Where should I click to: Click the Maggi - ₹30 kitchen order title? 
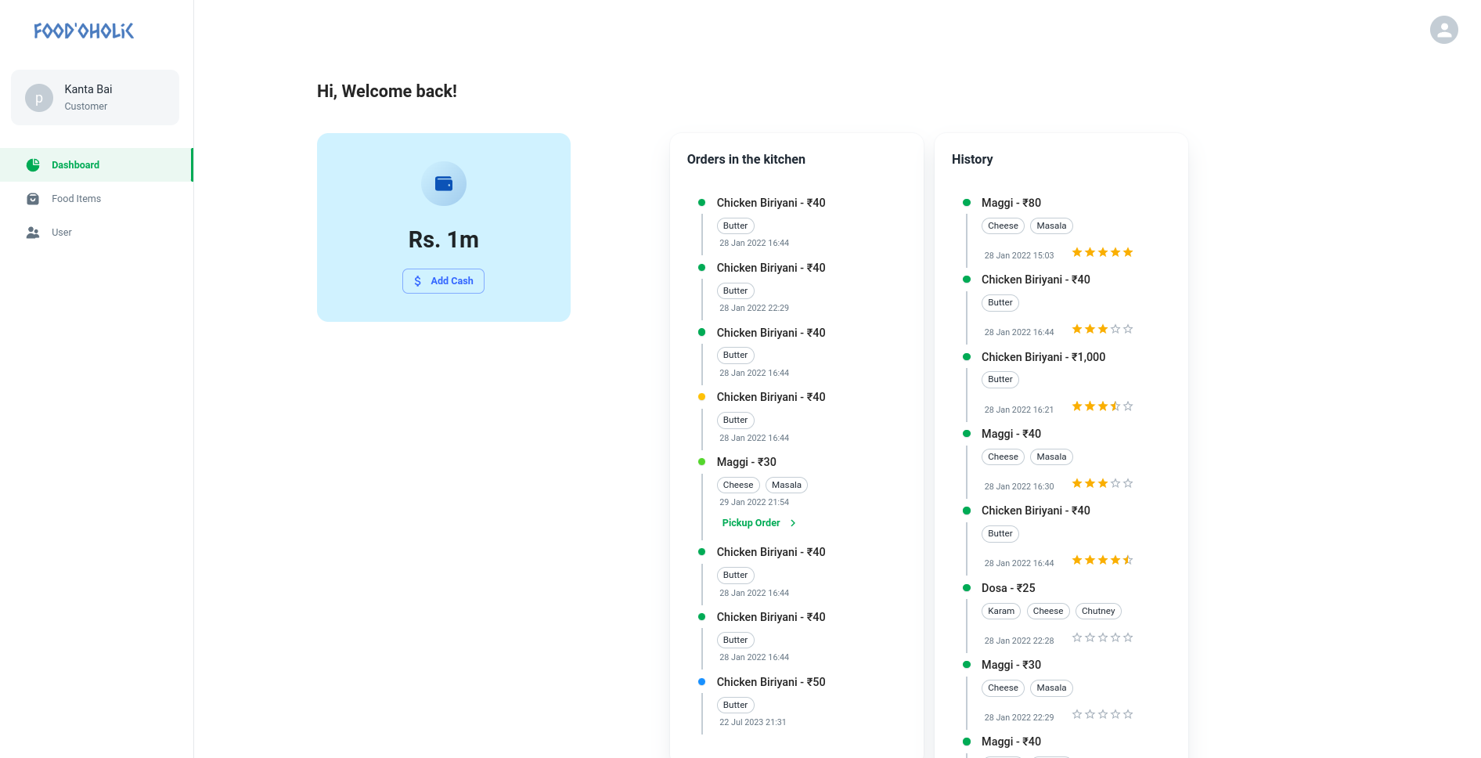[x=747, y=462]
